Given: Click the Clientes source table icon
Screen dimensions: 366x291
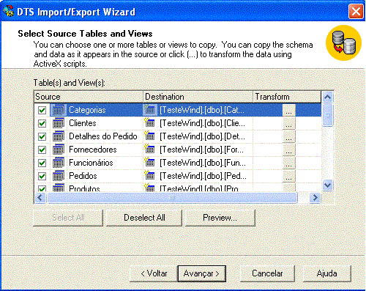Looking at the screenshot, I should pyautogui.click(x=59, y=123).
